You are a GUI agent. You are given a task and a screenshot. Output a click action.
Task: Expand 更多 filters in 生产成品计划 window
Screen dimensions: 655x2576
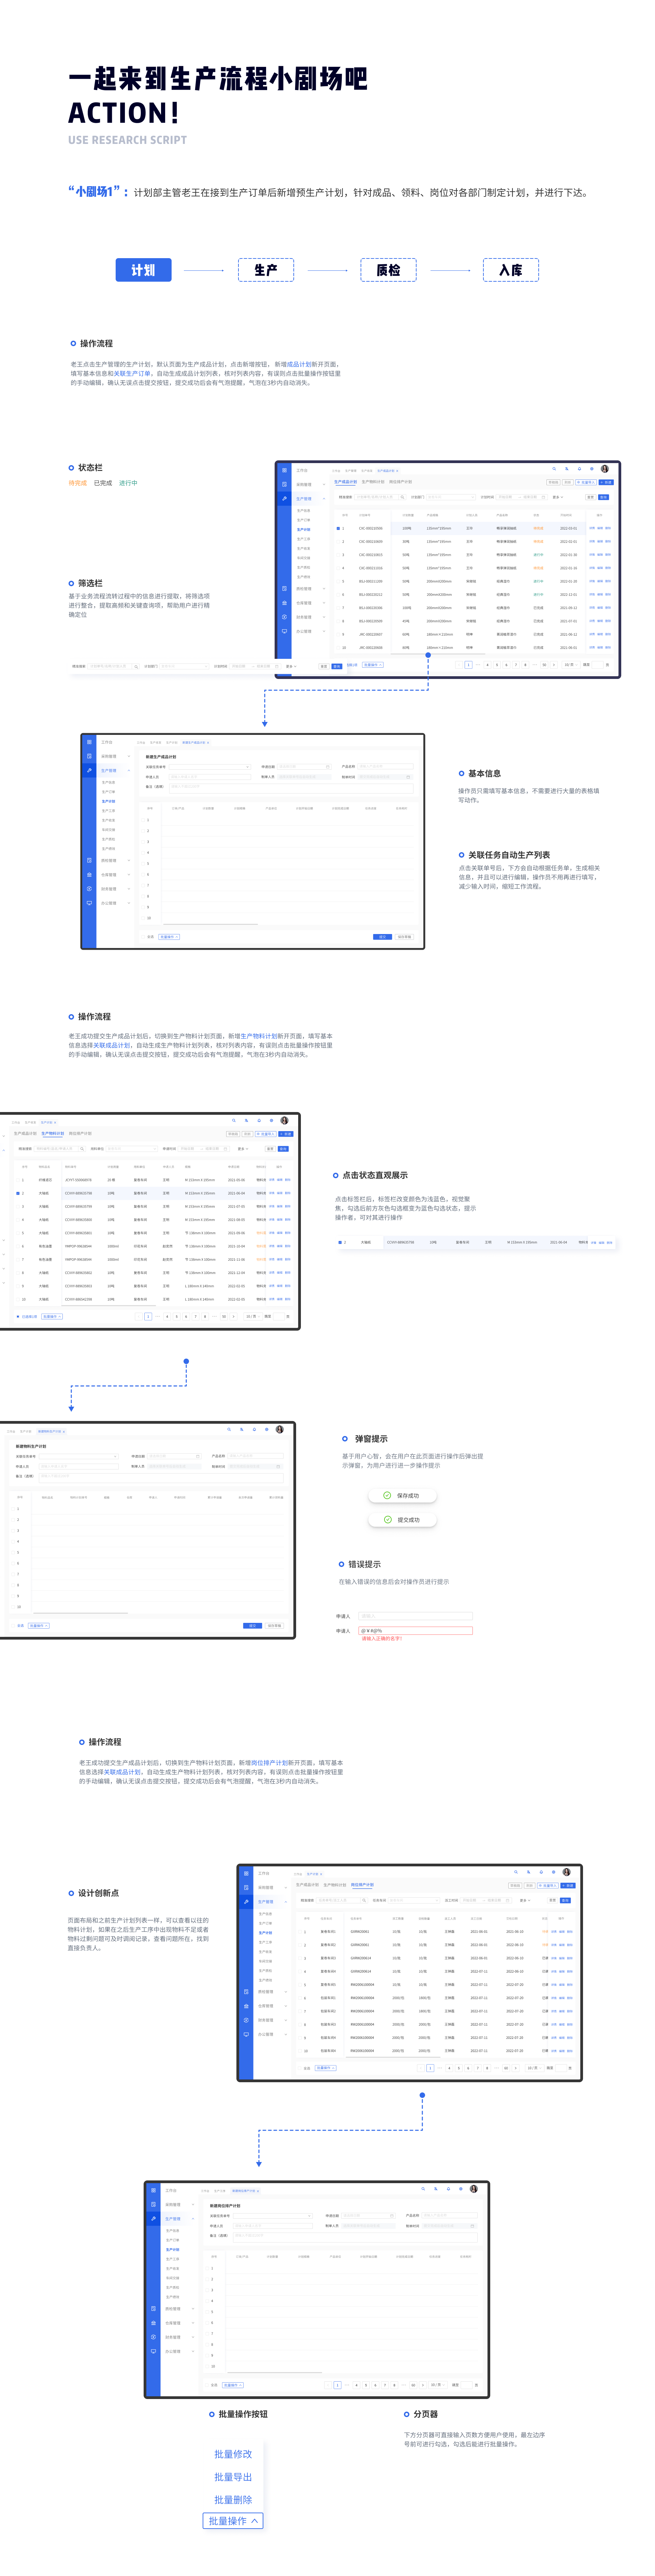click(x=558, y=497)
